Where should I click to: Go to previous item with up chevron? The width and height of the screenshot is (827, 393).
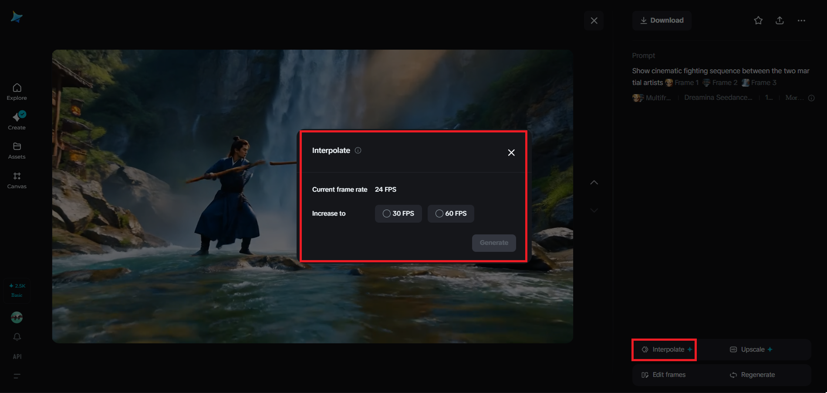(594, 183)
